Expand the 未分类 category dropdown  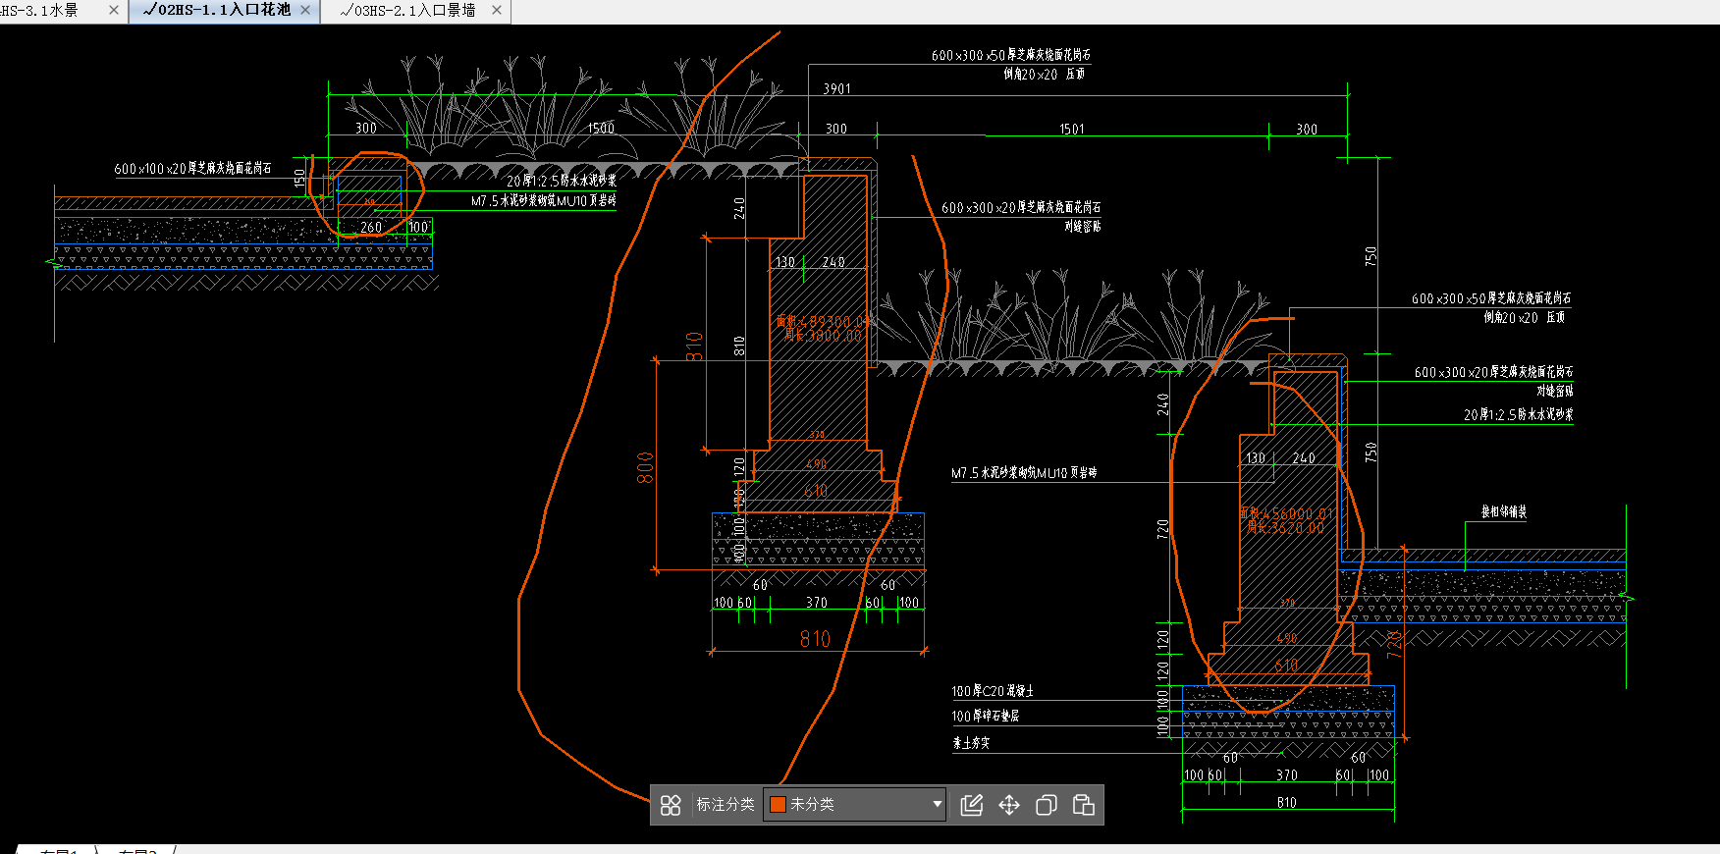[x=937, y=805]
